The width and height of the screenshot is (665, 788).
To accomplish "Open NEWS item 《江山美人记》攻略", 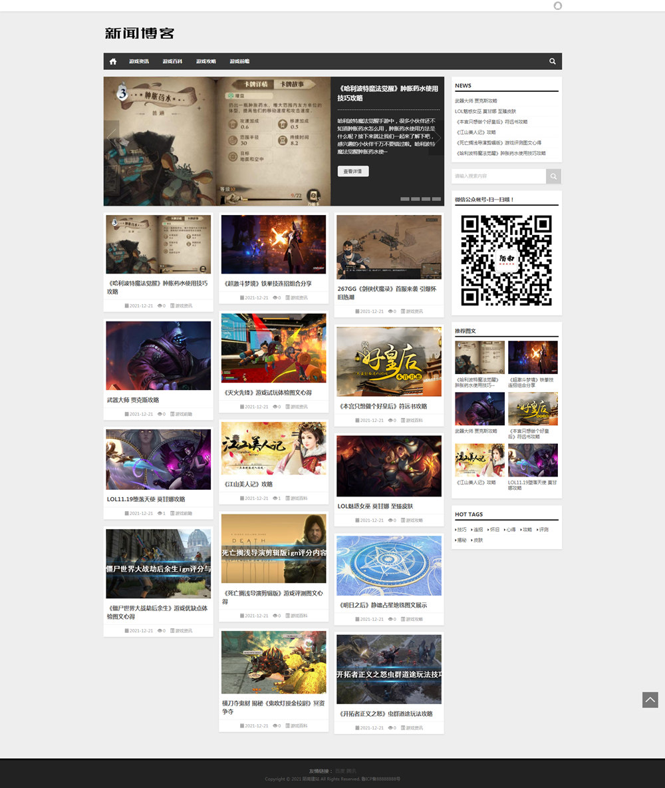I will pos(475,132).
